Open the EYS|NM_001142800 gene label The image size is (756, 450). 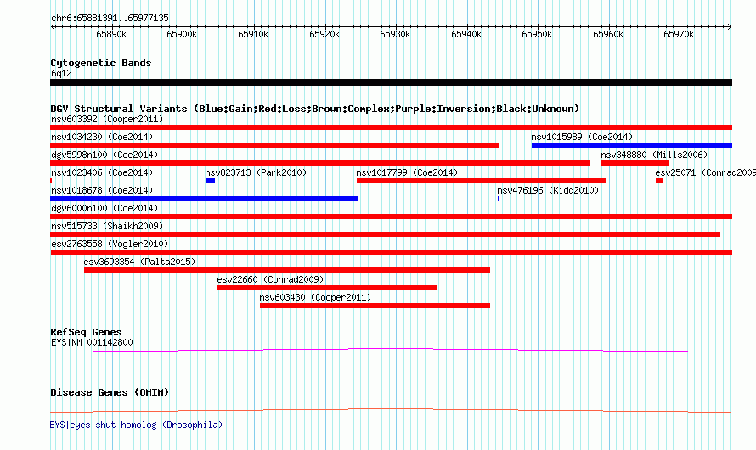[92, 342]
